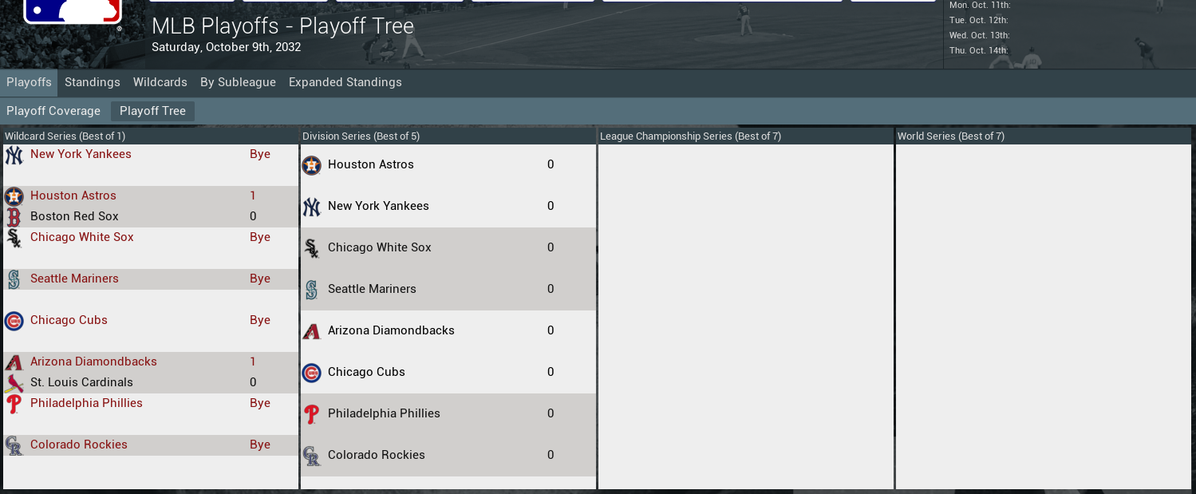Click the "Bye" value beside New York Yankees
This screenshot has width=1196, height=494.
(x=260, y=154)
